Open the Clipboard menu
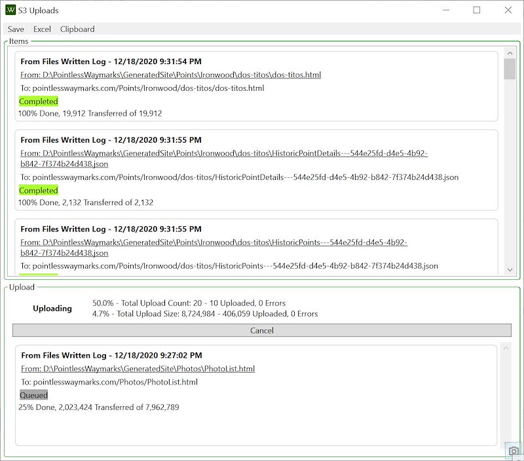The width and height of the screenshot is (524, 461). click(x=77, y=29)
